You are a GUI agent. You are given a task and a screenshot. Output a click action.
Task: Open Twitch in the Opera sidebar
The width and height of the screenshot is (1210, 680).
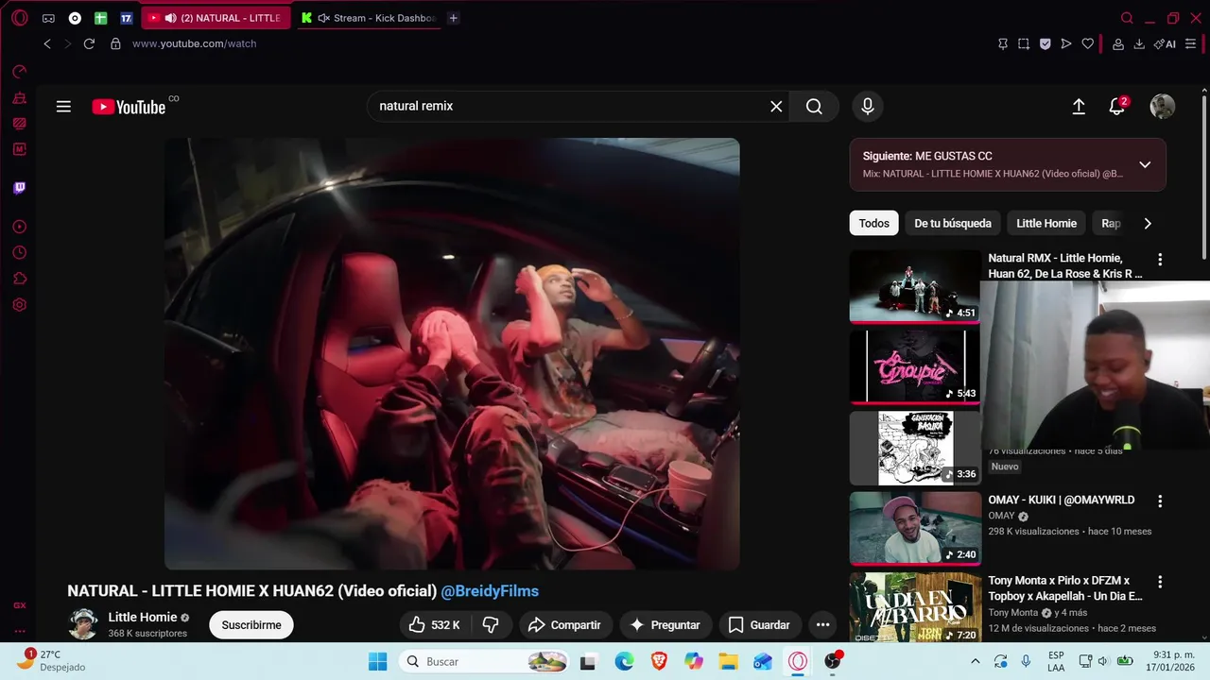pos(19,188)
